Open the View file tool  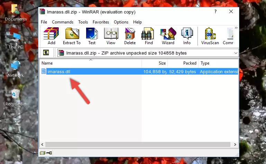[x=111, y=36]
